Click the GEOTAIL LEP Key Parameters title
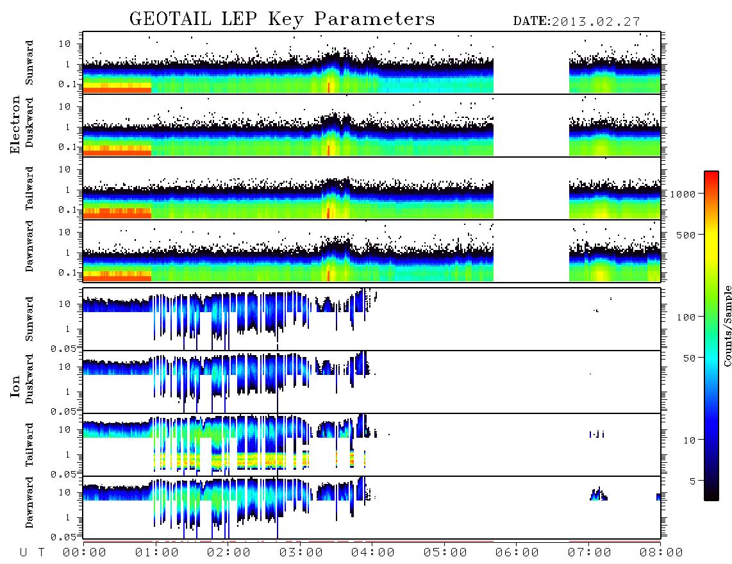The image size is (732, 564). 282,19
